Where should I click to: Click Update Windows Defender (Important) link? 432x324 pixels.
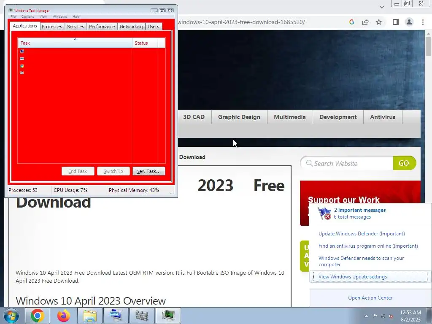pos(362,234)
